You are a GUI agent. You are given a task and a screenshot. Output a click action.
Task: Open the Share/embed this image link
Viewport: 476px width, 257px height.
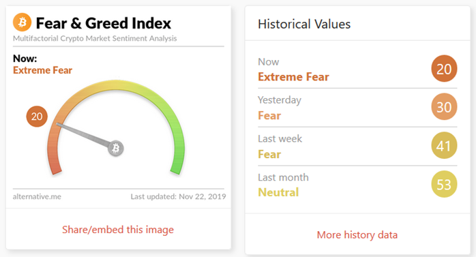(x=118, y=230)
